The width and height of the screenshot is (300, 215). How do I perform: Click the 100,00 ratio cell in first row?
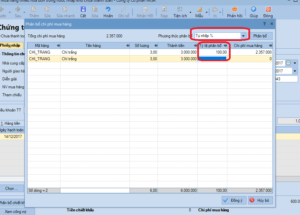tap(212, 52)
